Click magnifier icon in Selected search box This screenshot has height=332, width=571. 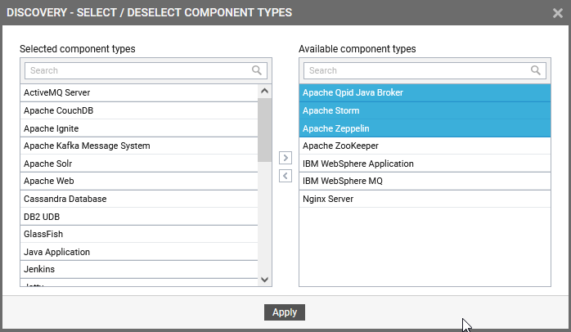257,70
